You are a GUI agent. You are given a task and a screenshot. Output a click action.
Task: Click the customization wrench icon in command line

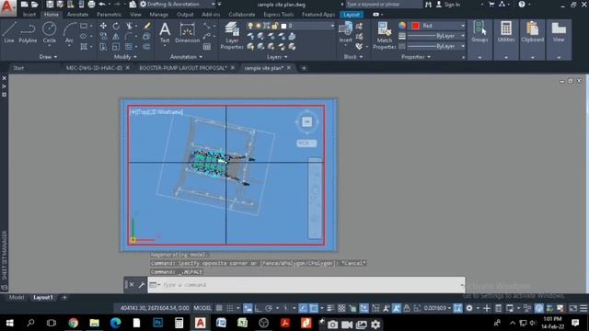[x=142, y=285]
